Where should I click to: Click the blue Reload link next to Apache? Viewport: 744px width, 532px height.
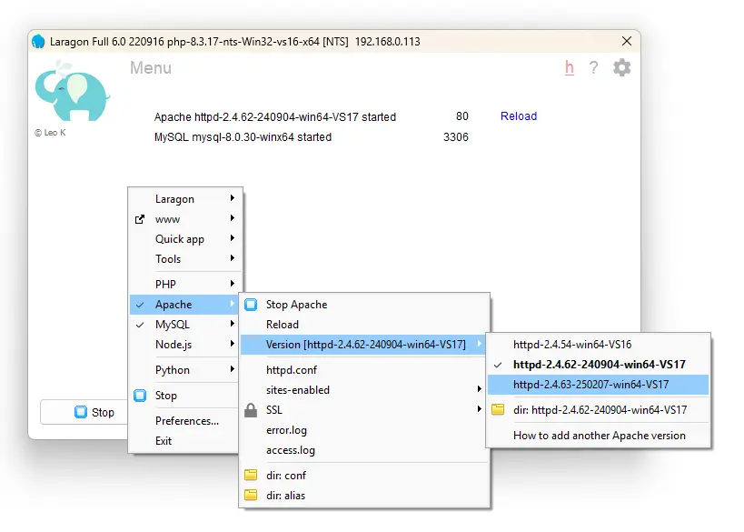[519, 116]
